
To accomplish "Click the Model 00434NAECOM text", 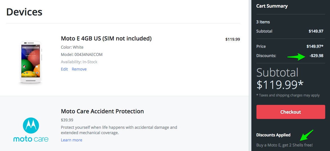I will point(82,55).
